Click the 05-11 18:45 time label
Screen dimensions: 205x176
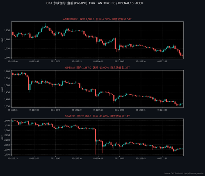click(x=34, y=62)
